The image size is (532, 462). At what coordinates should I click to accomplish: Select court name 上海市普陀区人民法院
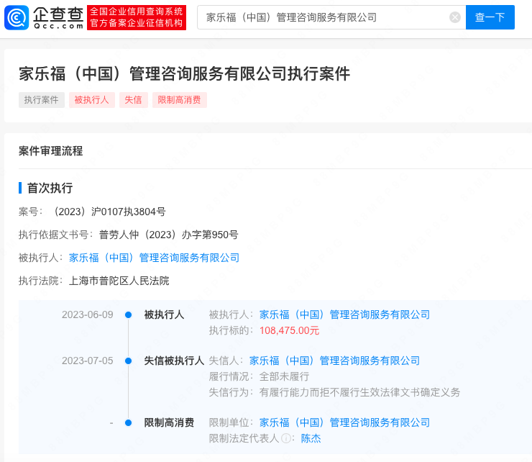119,281
